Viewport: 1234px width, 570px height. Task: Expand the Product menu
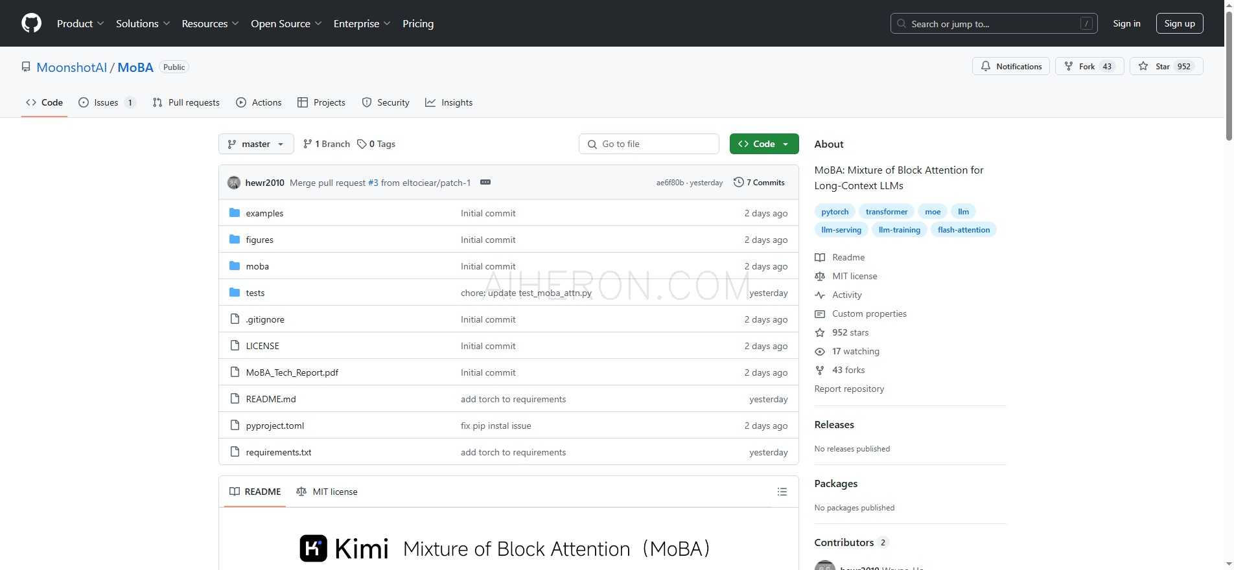pyautogui.click(x=80, y=23)
